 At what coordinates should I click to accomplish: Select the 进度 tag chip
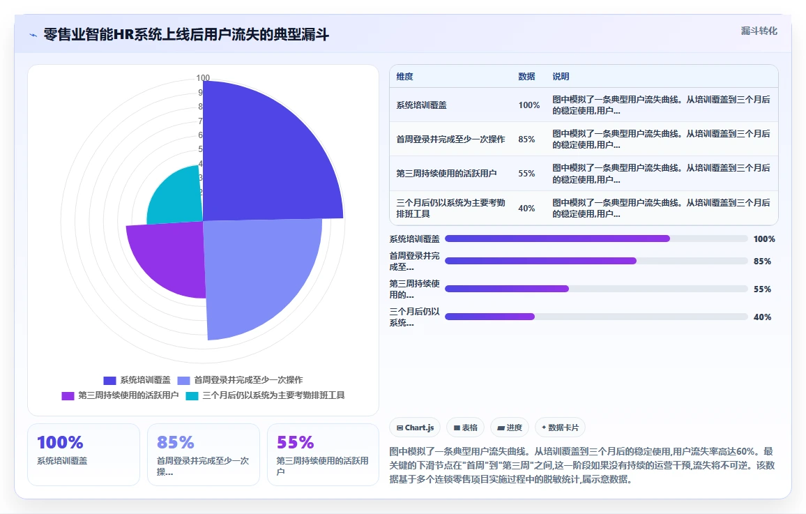coord(510,428)
